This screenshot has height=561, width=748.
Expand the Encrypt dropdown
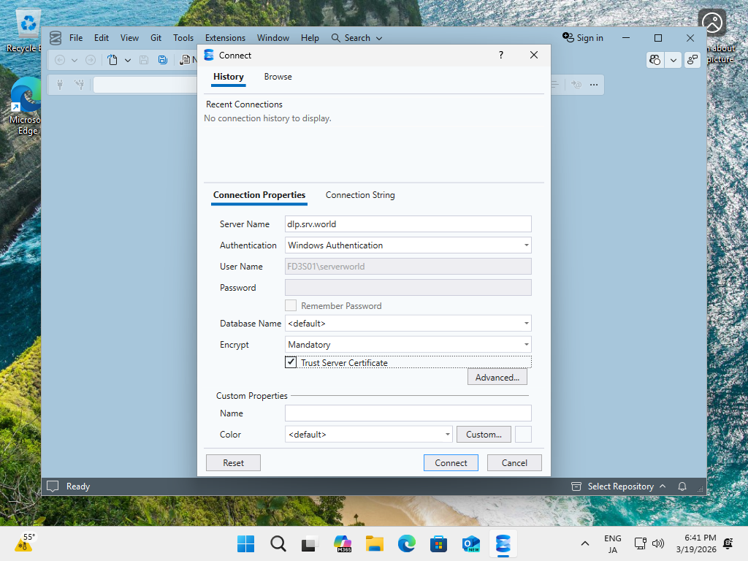(x=526, y=345)
